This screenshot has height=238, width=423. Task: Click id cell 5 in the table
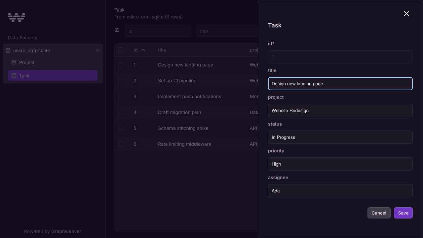pyautogui.click(x=135, y=128)
